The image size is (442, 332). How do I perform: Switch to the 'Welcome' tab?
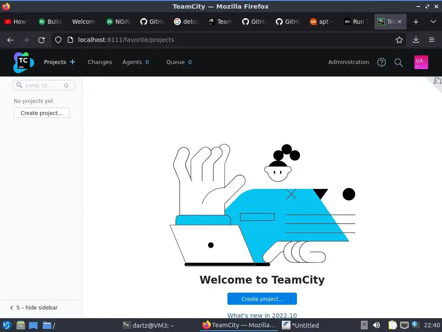pyautogui.click(x=85, y=22)
